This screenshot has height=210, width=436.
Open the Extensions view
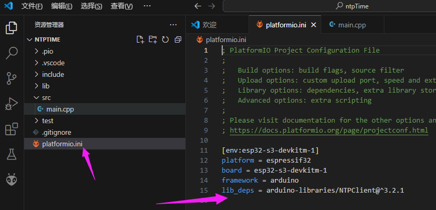12,129
